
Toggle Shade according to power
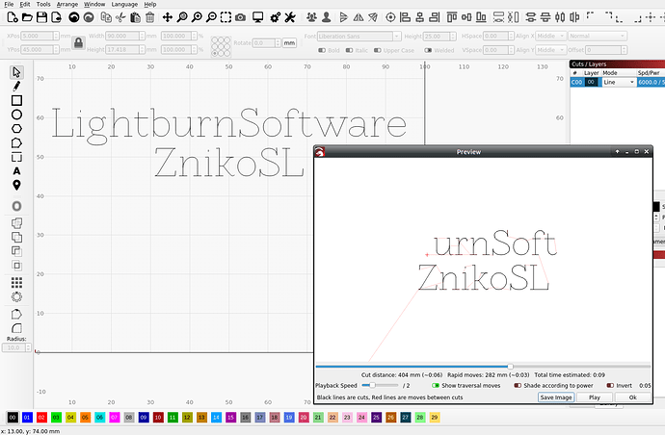[x=518, y=386]
